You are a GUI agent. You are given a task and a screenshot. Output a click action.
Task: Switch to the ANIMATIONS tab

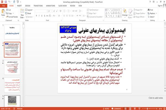(x=51, y=6)
